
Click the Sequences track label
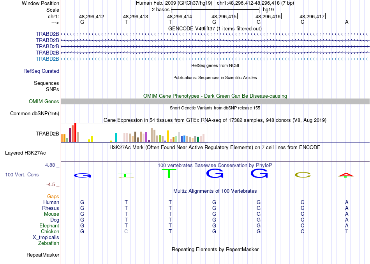click(x=46, y=83)
